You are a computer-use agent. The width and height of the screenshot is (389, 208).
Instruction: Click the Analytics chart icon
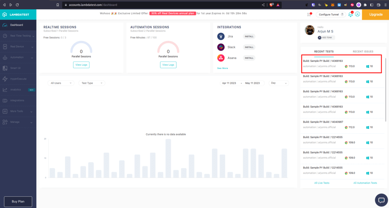coord(5,90)
